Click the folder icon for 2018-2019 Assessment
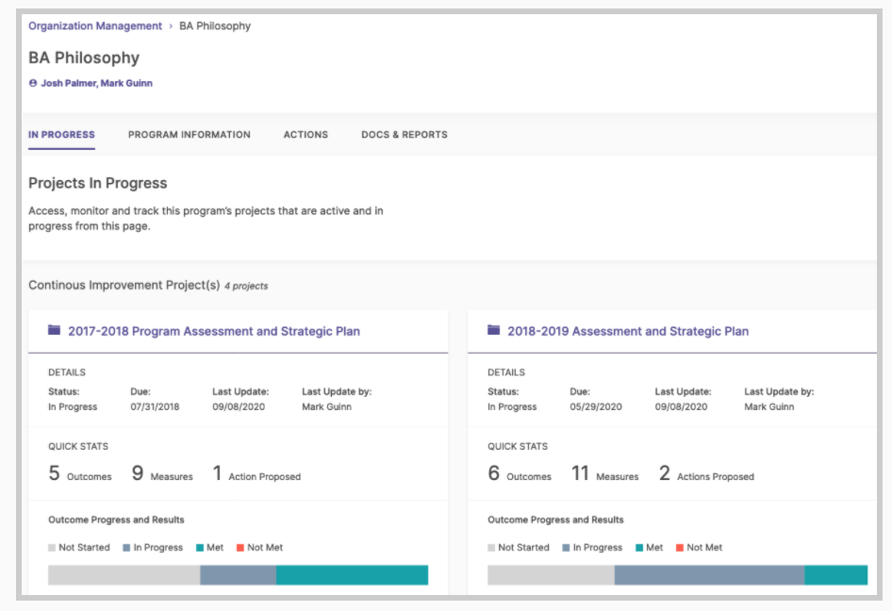The image size is (892, 611). [494, 330]
